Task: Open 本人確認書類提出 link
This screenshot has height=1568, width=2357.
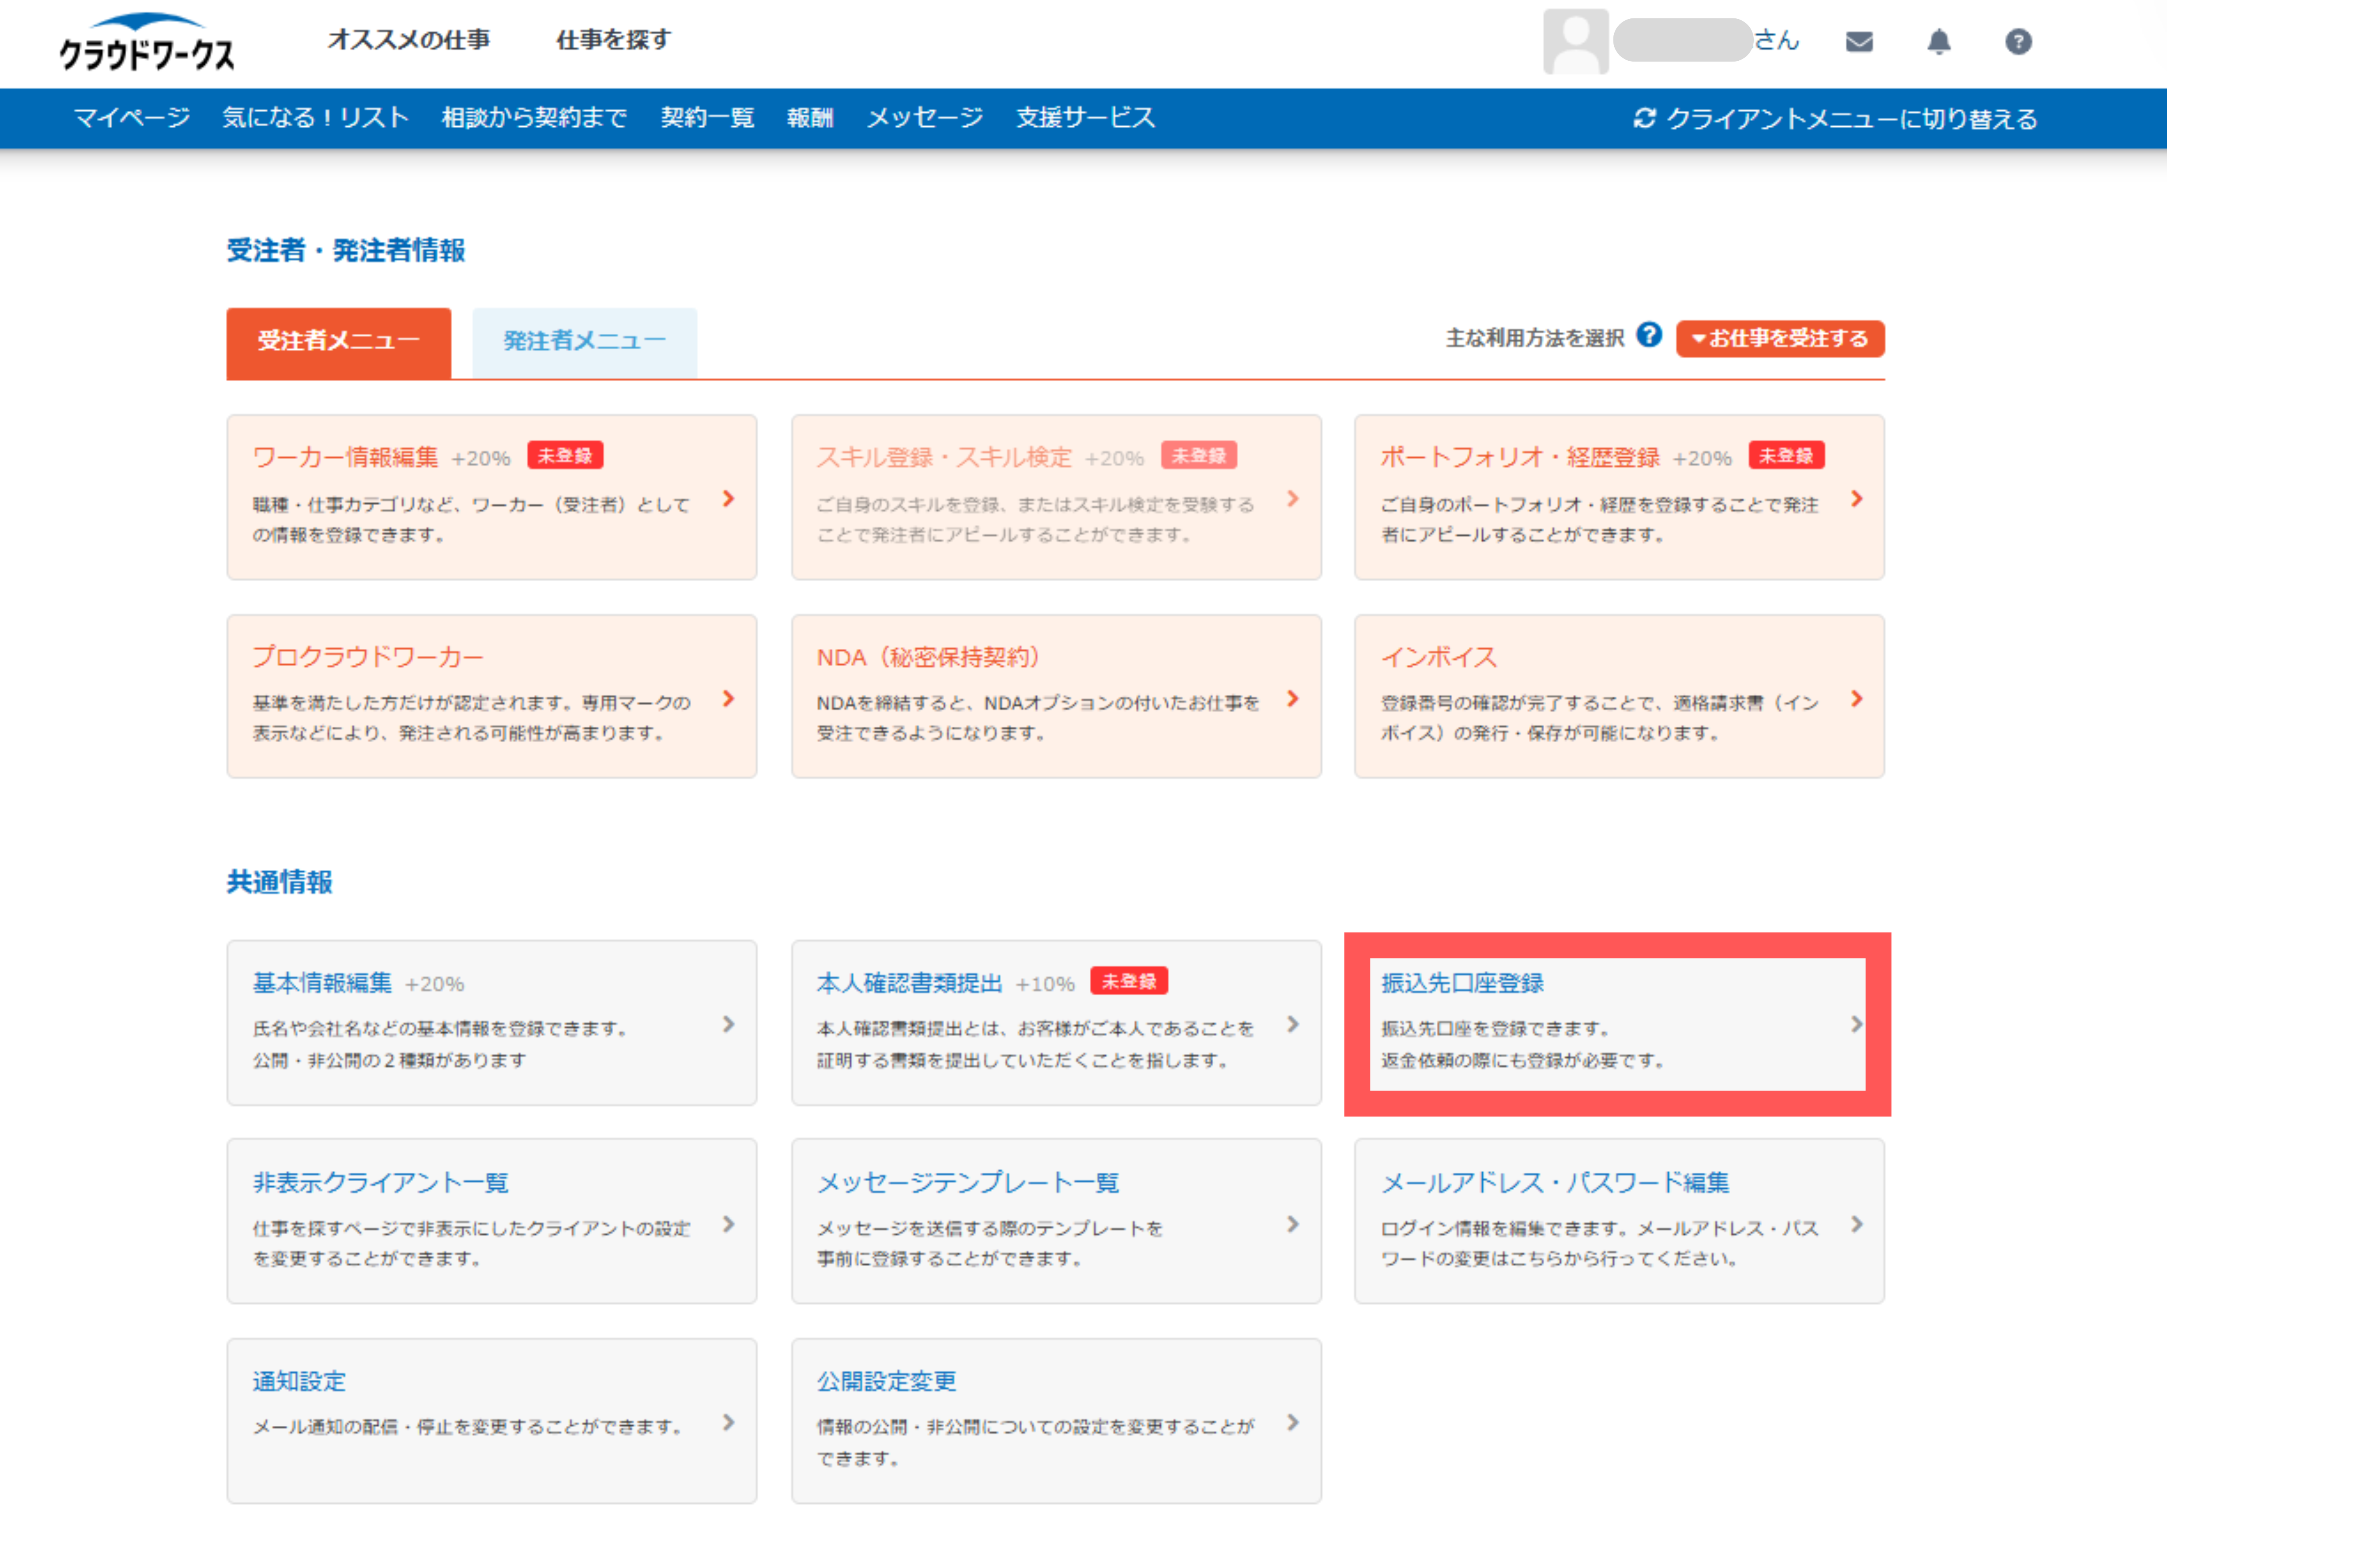Action: [x=909, y=983]
